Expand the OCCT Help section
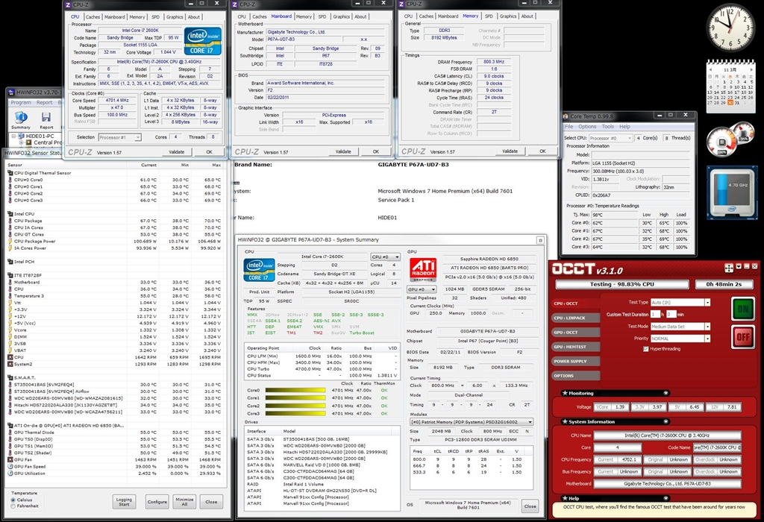This screenshot has height=522, width=764. point(666,498)
